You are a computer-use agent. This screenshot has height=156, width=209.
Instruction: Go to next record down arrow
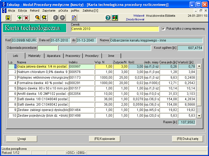tap(56, 18)
